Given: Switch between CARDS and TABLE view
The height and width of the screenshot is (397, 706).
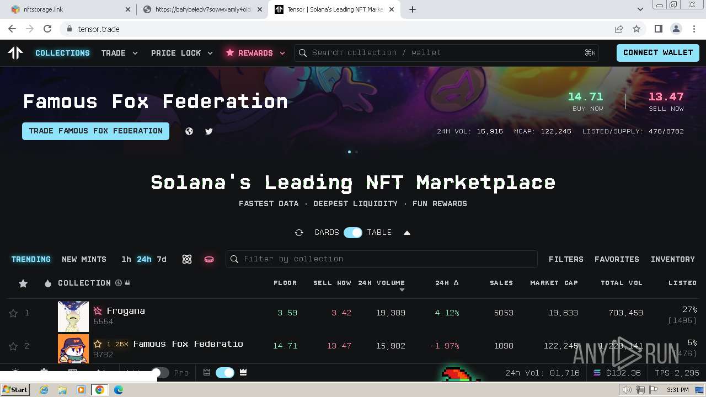Looking at the screenshot, I should (353, 233).
